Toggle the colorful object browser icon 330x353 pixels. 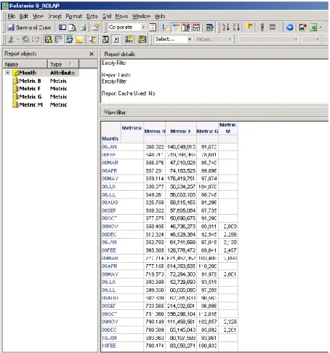49,39
